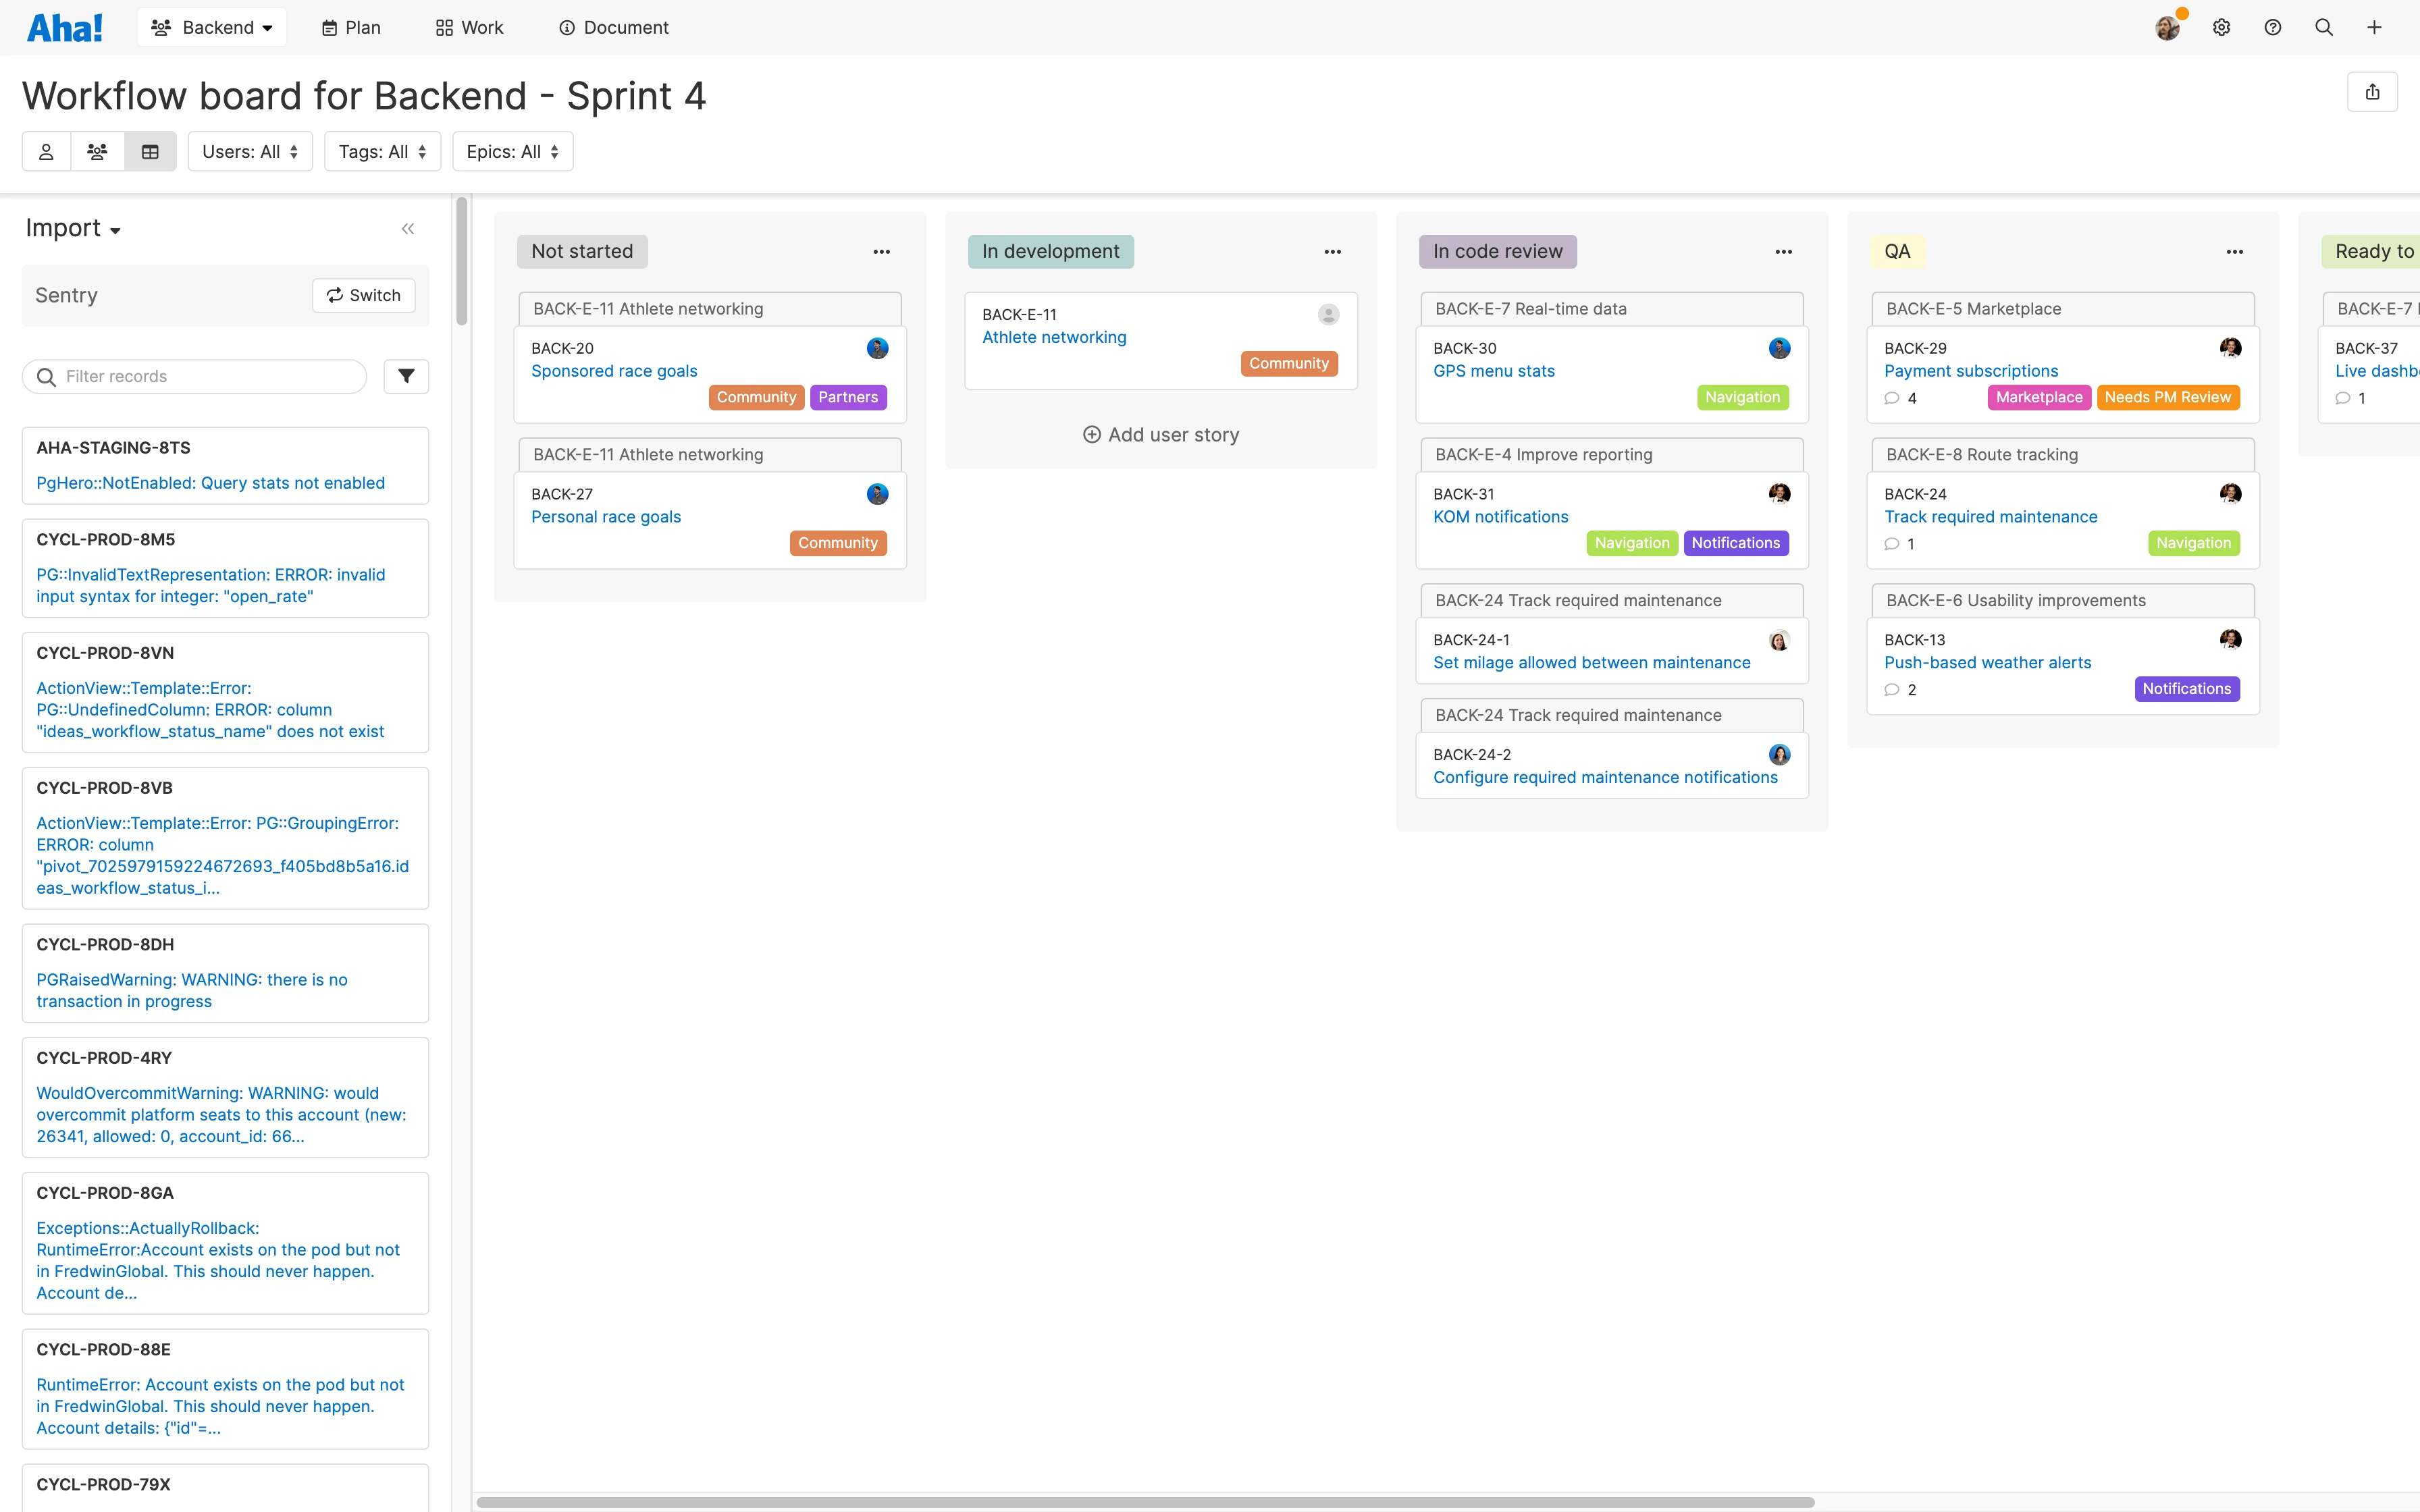
Task: Click the share export icon button
Action: (x=2372, y=92)
